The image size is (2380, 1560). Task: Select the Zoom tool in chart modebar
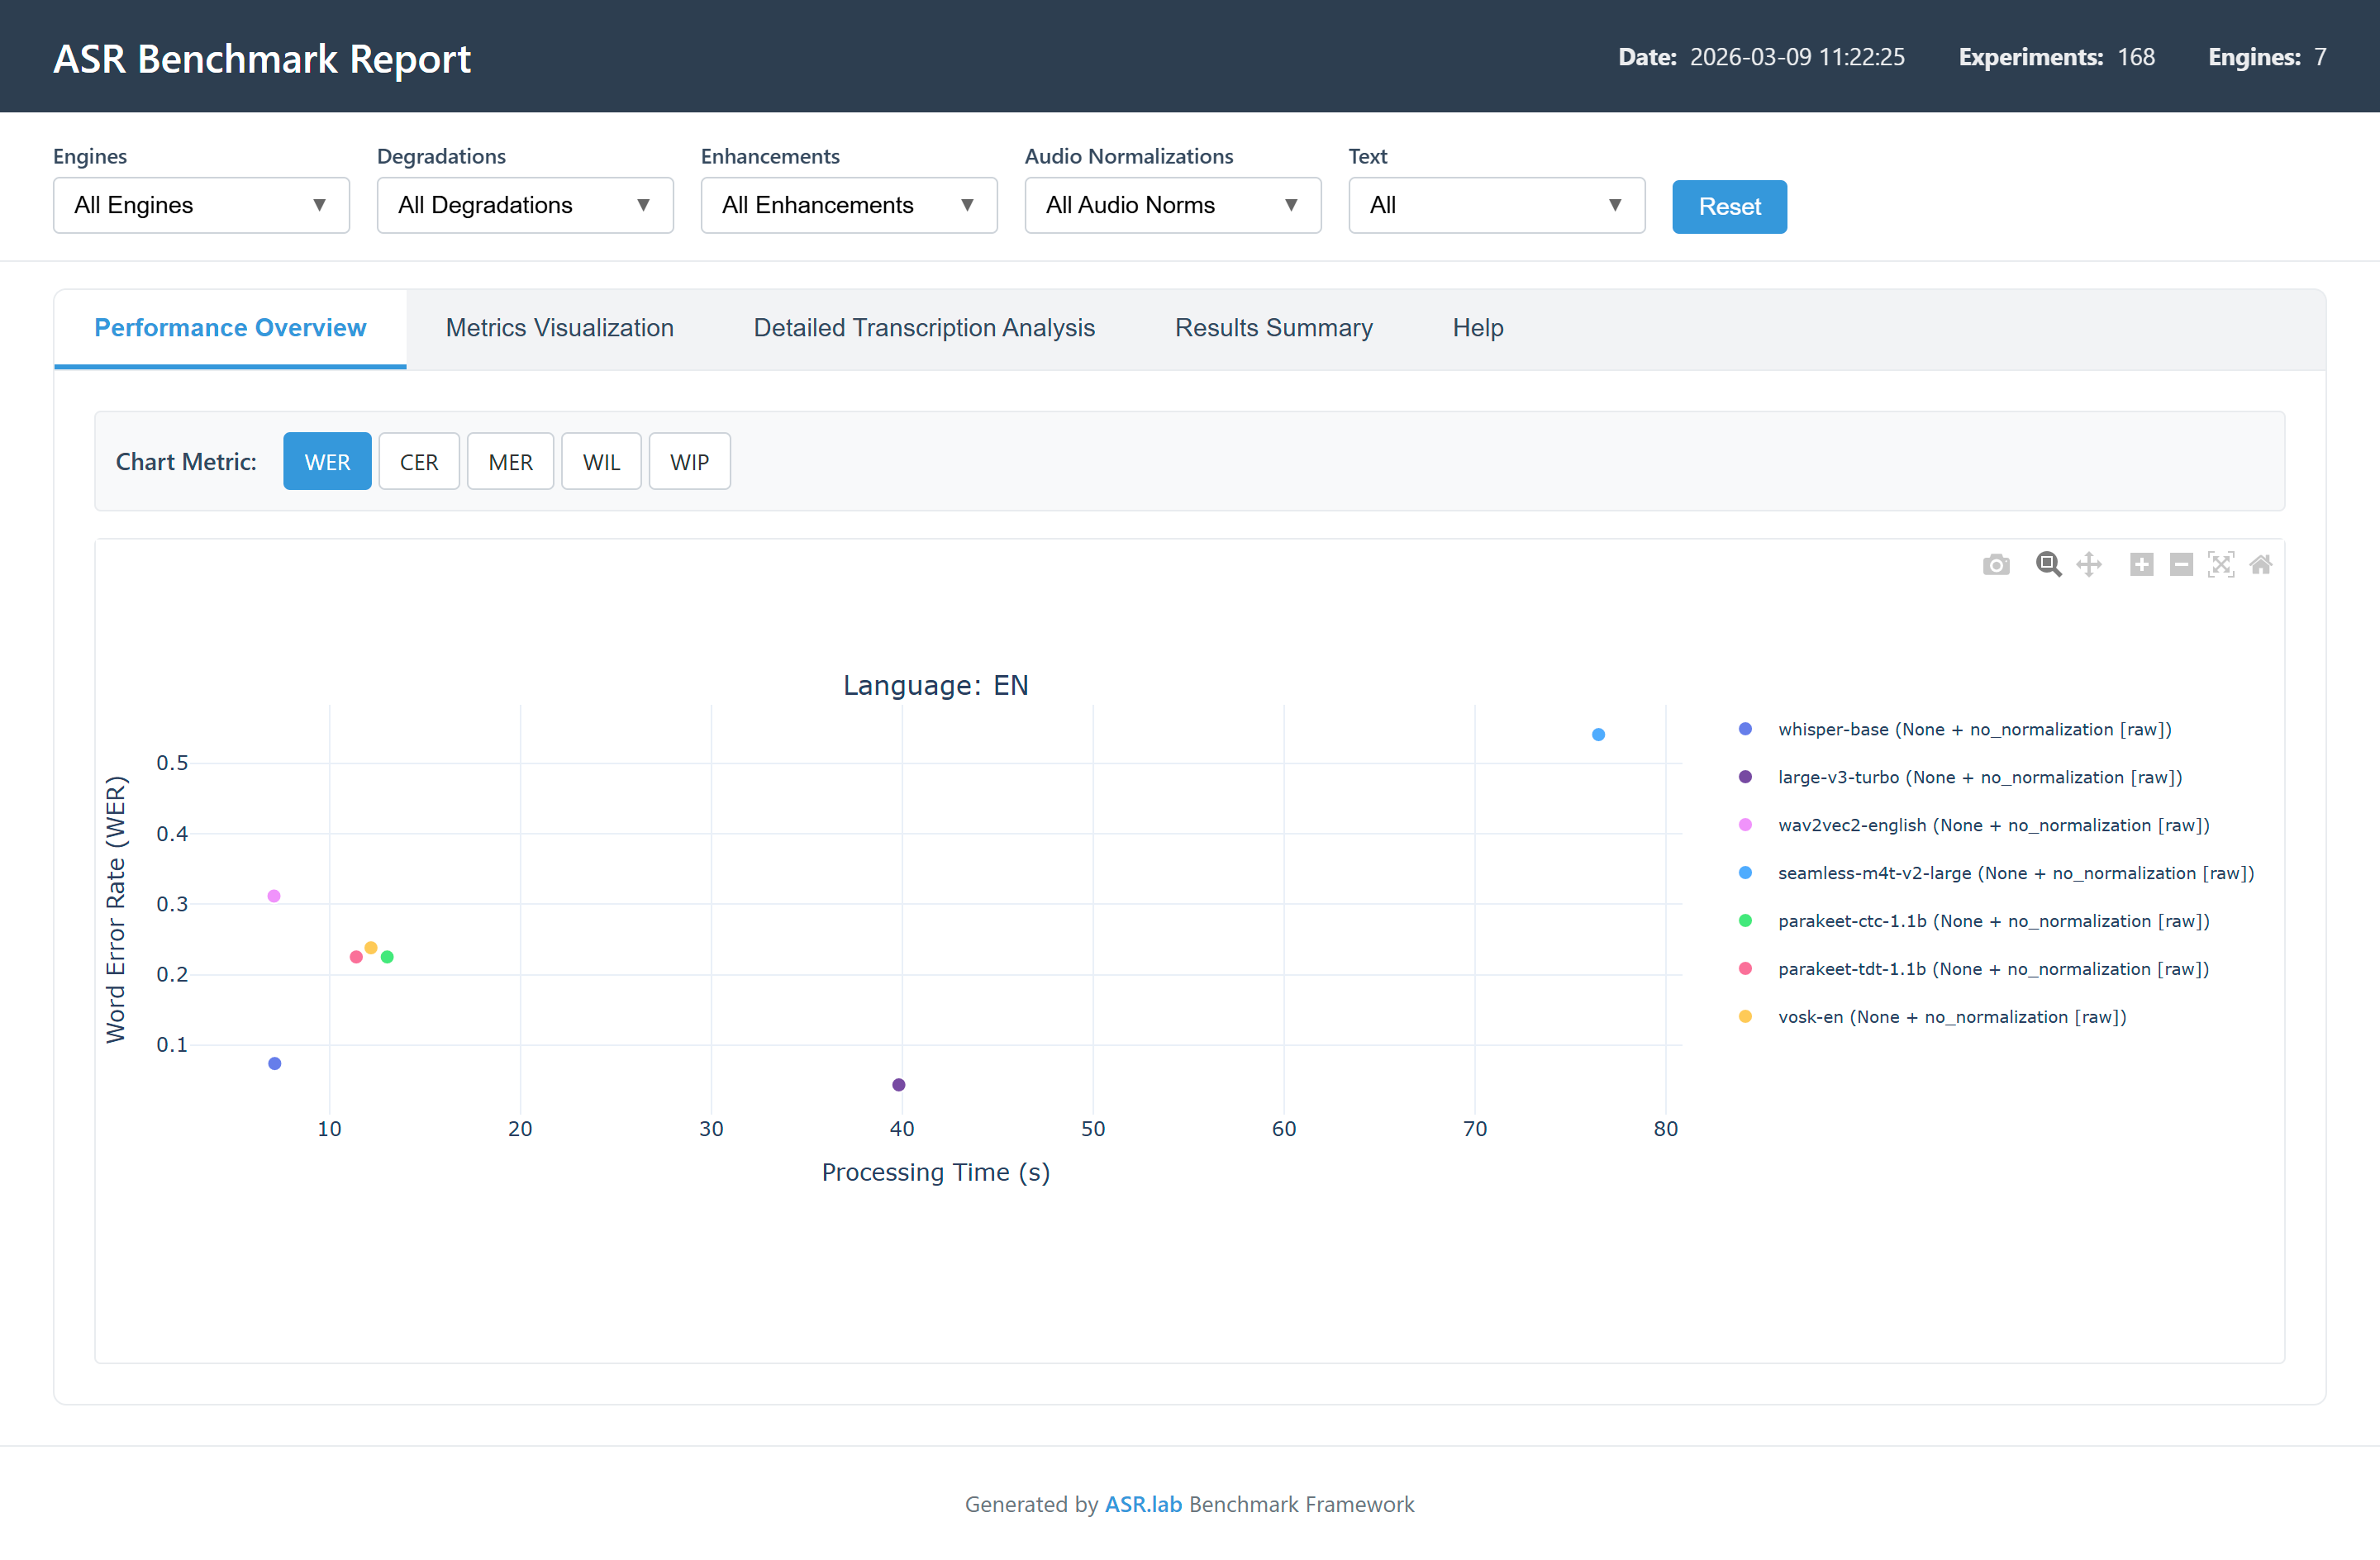(x=2048, y=565)
